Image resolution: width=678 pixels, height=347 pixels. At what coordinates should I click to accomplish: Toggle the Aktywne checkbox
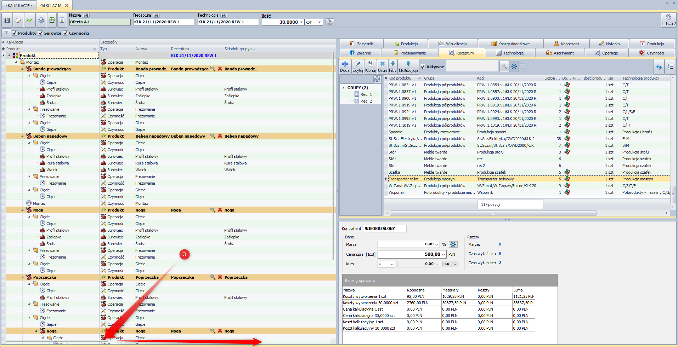(x=423, y=67)
